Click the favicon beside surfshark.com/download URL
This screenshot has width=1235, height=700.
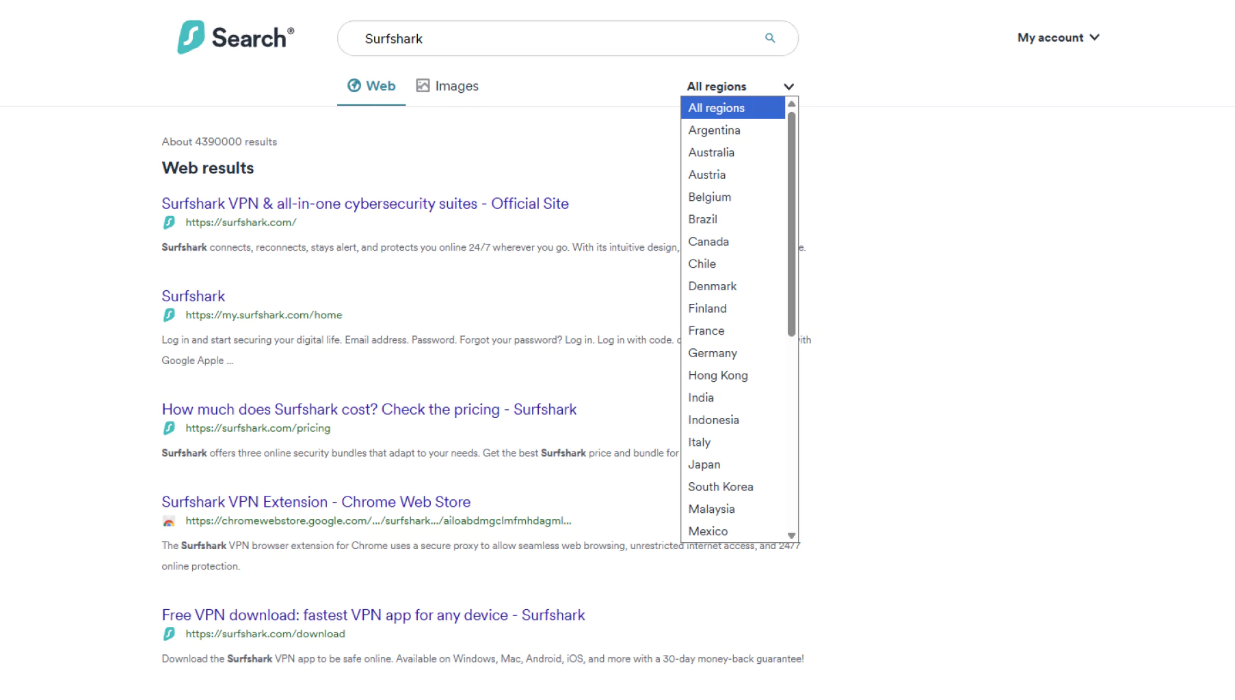tap(169, 634)
